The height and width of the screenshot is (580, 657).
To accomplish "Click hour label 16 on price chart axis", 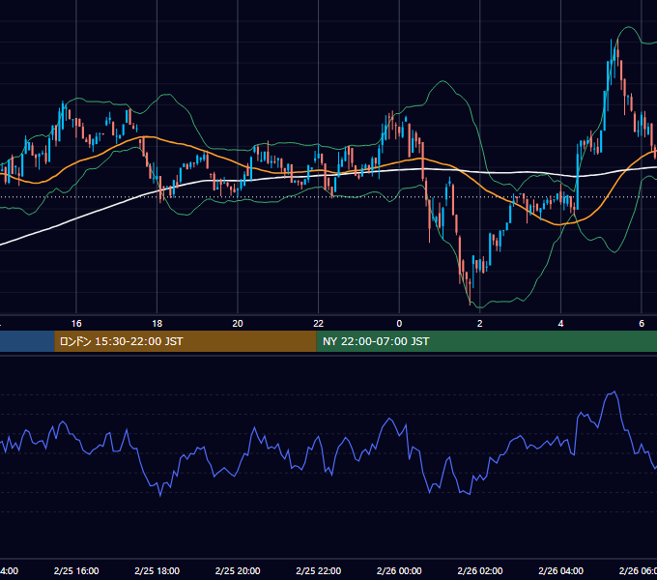I will 76,324.
